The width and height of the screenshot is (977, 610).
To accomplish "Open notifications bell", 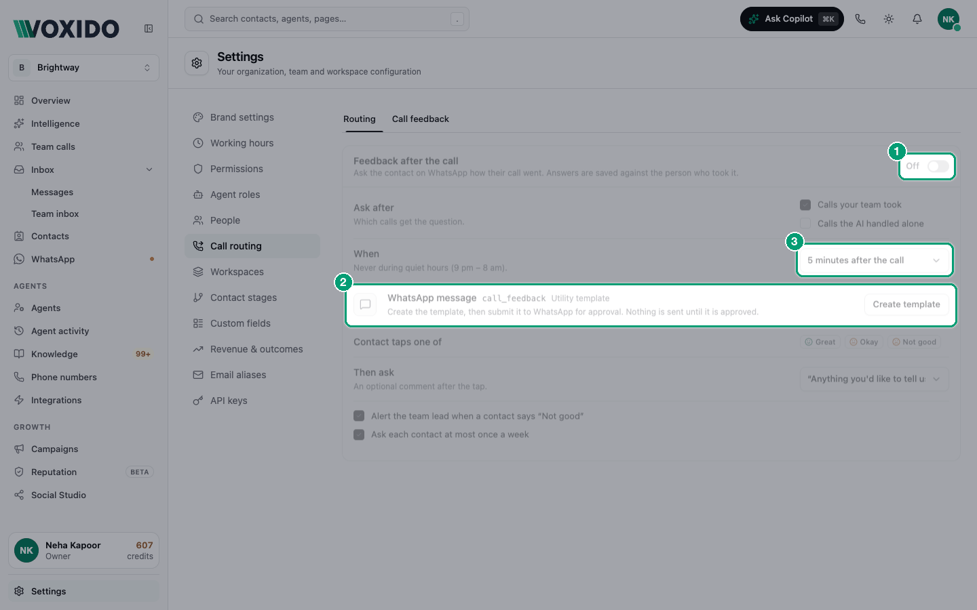I will pos(917,19).
